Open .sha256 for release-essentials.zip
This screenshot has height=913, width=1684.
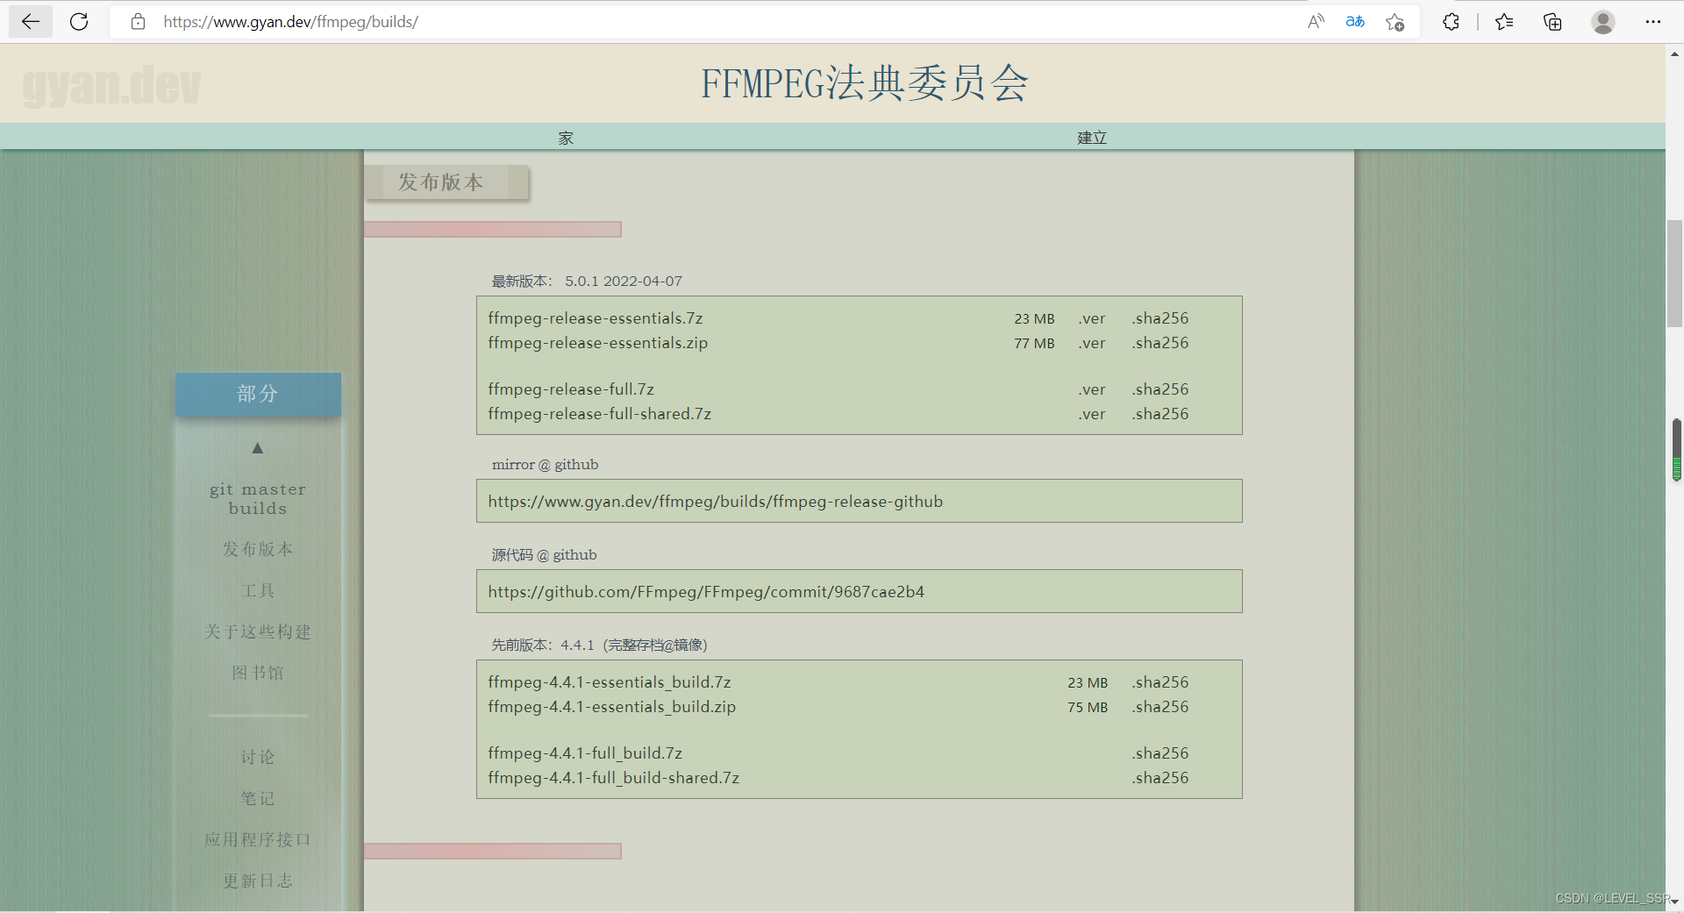click(x=1160, y=343)
